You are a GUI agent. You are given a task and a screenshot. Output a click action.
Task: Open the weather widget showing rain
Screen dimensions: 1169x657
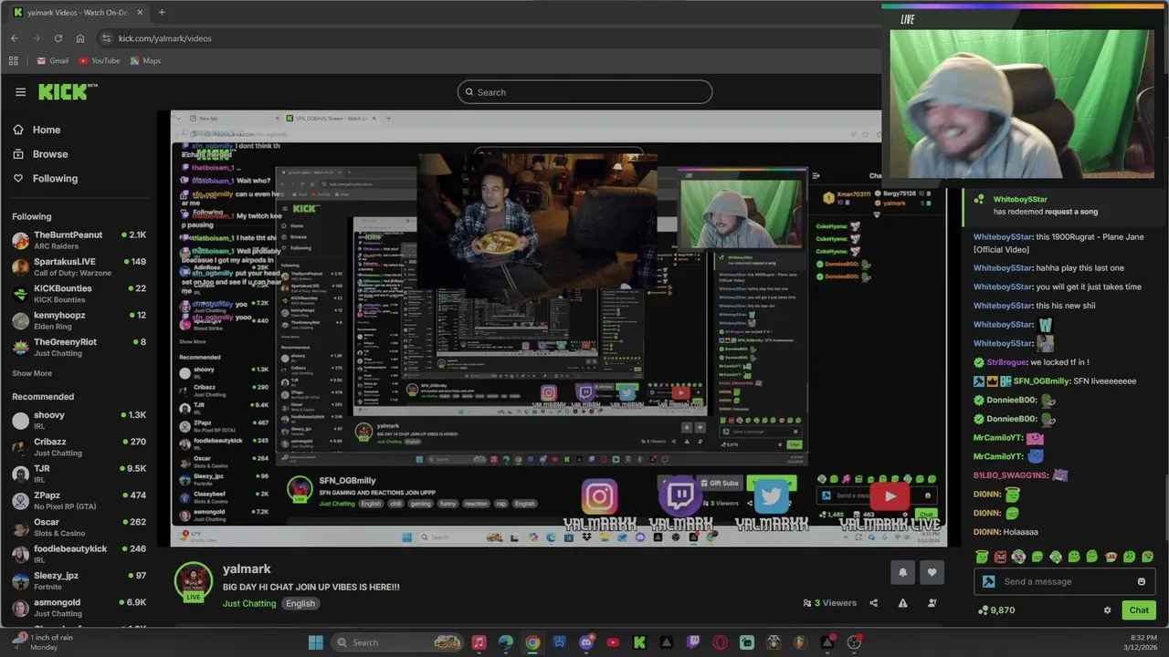(44, 642)
